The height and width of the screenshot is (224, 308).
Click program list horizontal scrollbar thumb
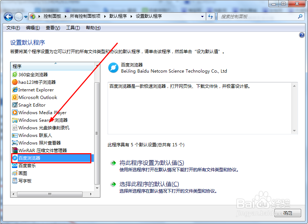[50, 194]
